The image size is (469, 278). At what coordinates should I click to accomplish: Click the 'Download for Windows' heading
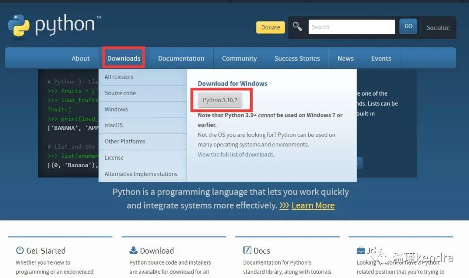pyautogui.click(x=232, y=83)
